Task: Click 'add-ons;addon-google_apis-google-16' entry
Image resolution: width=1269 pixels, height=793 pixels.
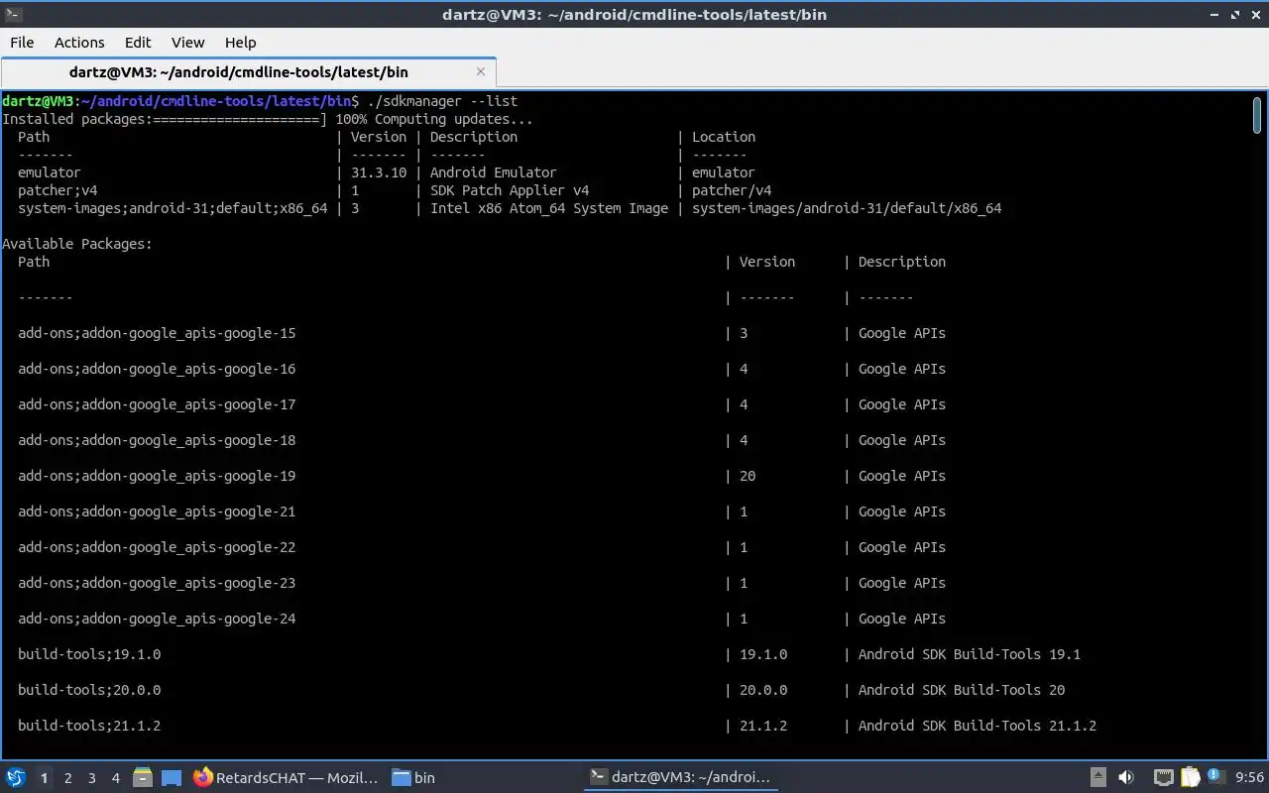Action: pyautogui.click(x=157, y=369)
